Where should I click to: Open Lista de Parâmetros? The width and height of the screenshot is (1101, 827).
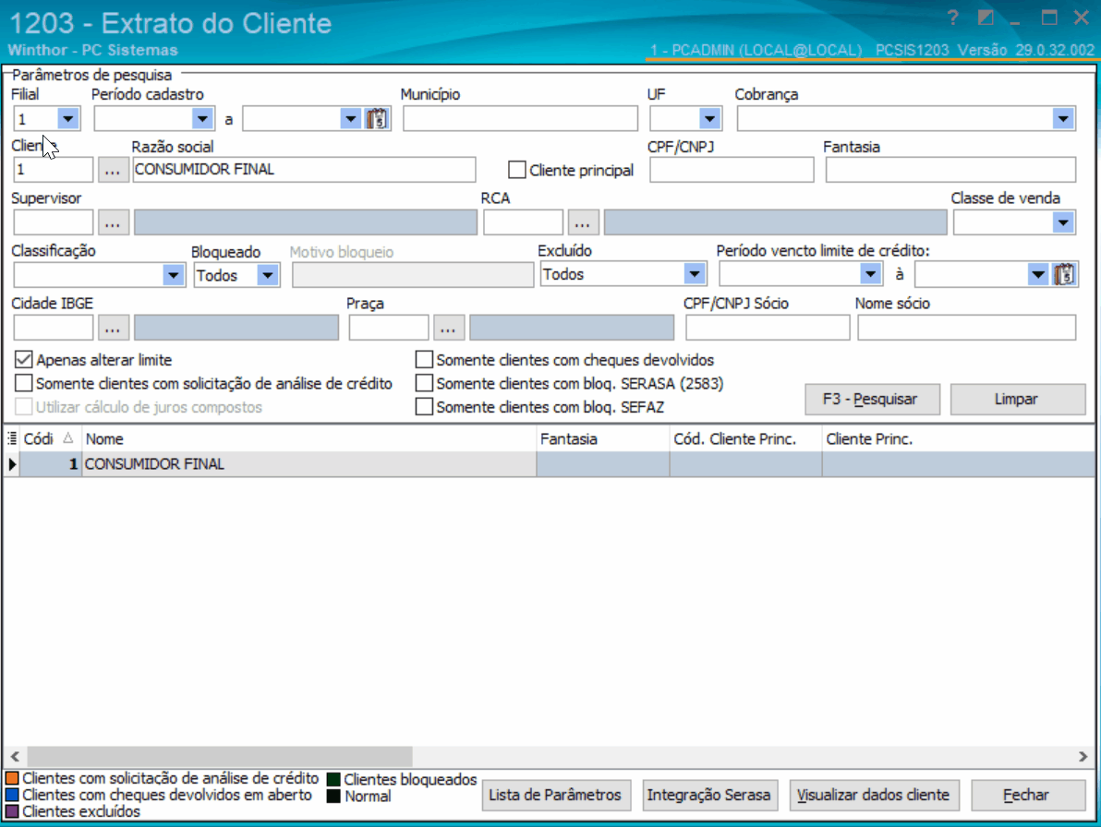click(556, 796)
